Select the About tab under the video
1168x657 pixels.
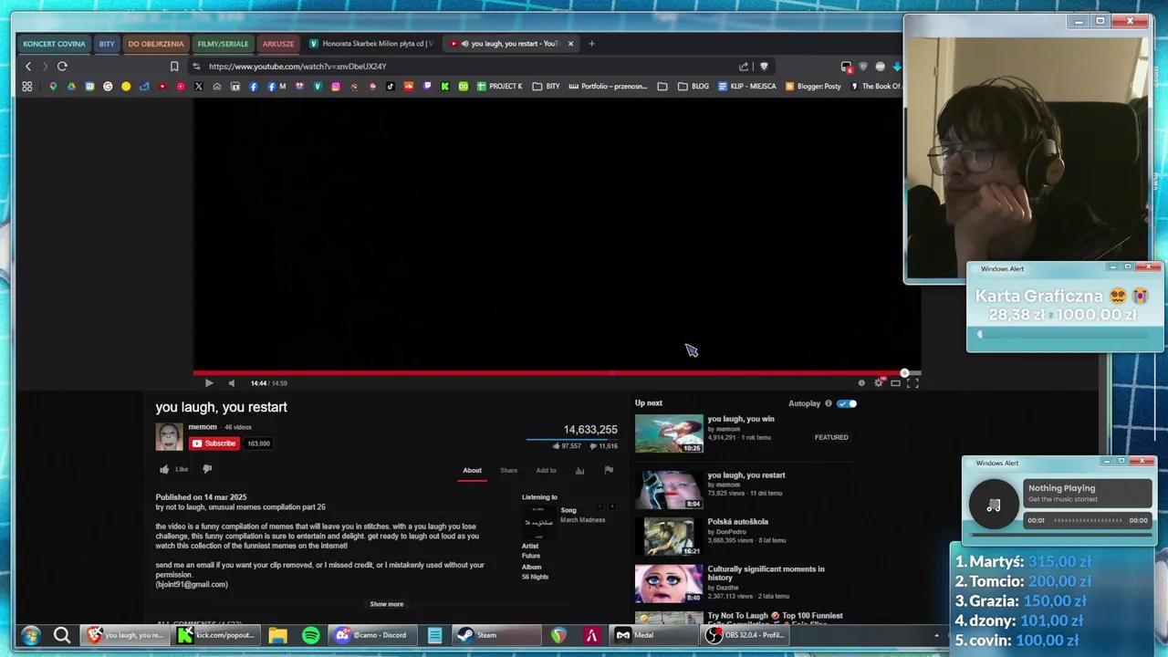[472, 470]
